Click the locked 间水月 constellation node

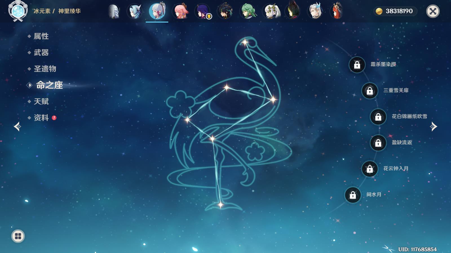coord(353,195)
